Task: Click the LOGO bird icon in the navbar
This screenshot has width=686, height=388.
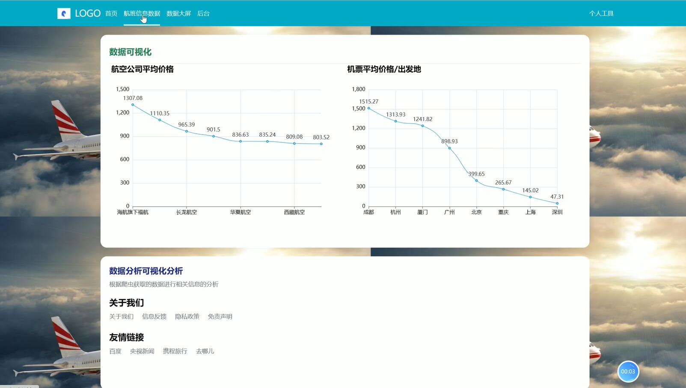Action: pyautogui.click(x=64, y=13)
